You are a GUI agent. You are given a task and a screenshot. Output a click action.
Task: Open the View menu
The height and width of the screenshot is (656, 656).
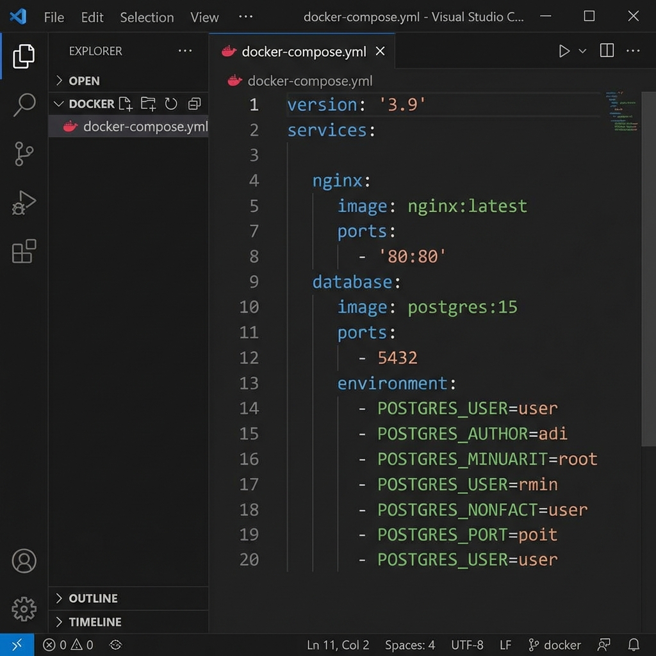pyautogui.click(x=204, y=17)
